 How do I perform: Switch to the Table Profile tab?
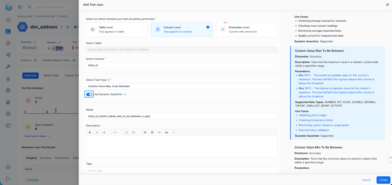50,75
